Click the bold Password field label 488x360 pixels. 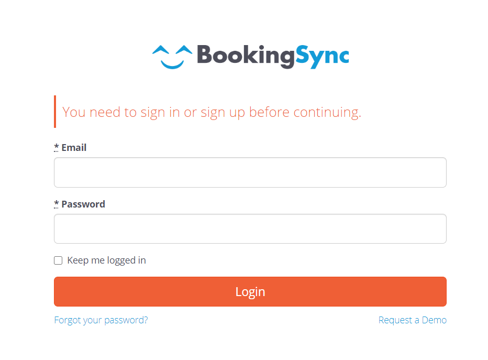[83, 204]
